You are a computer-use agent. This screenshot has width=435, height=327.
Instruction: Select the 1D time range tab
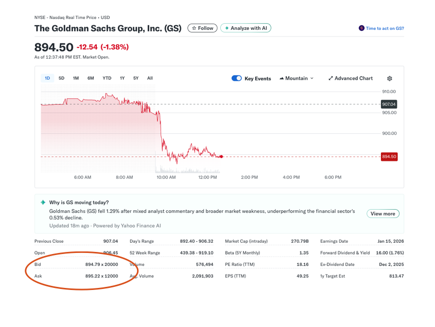(x=47, y=78)
